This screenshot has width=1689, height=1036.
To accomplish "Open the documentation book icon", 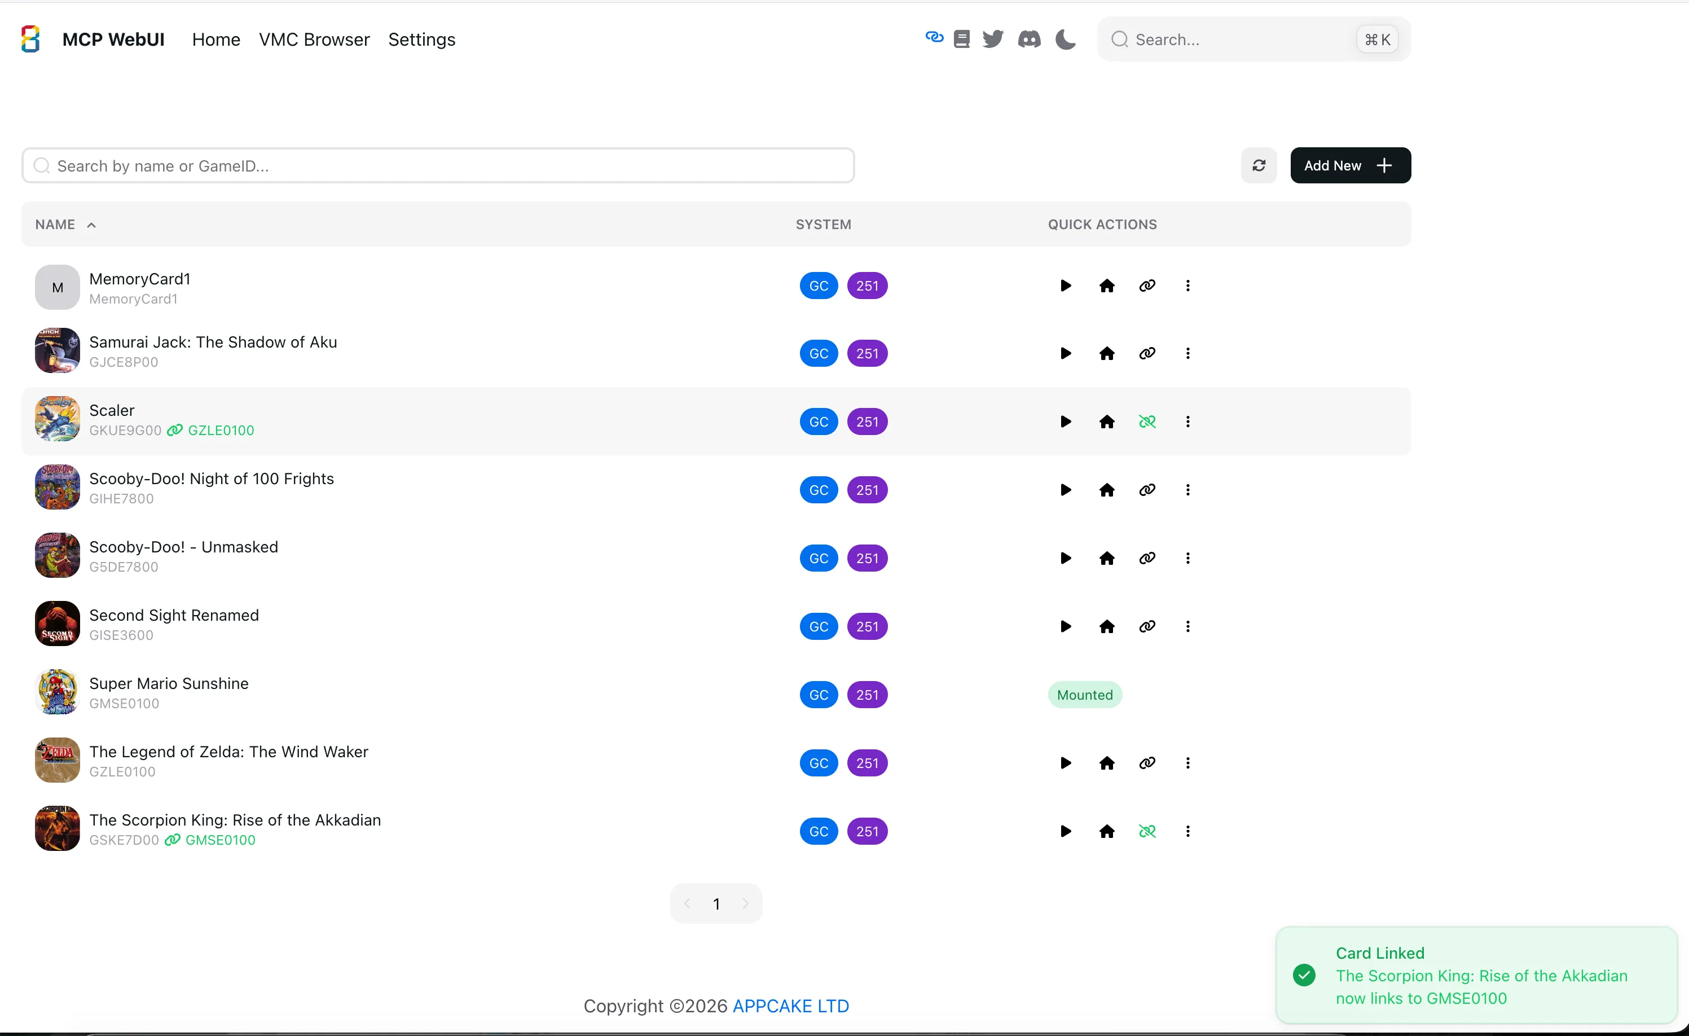I will pos(962,39).
